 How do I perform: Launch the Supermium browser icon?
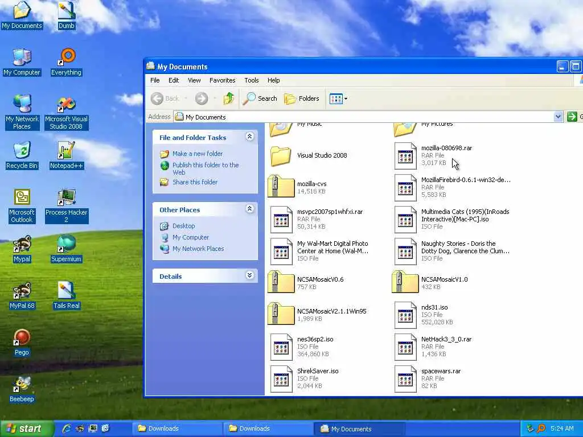coord(66,249)
